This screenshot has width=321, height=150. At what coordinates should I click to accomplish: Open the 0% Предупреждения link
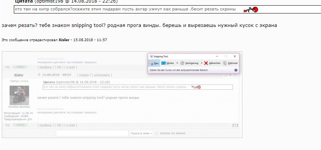[x=30, y=119]
